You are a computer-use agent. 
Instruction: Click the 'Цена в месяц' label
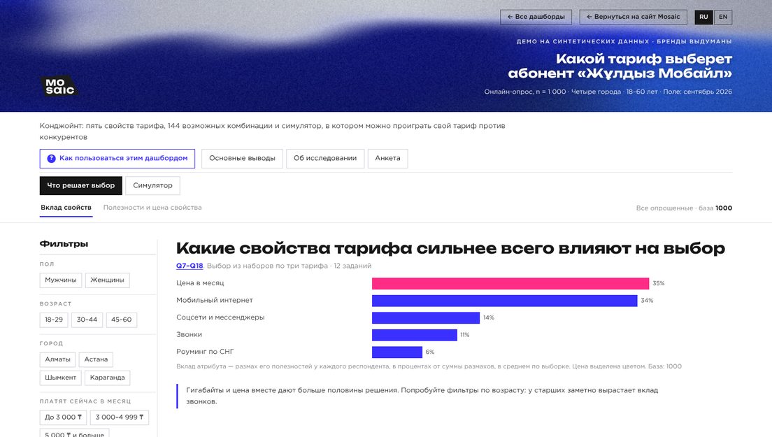200,283
